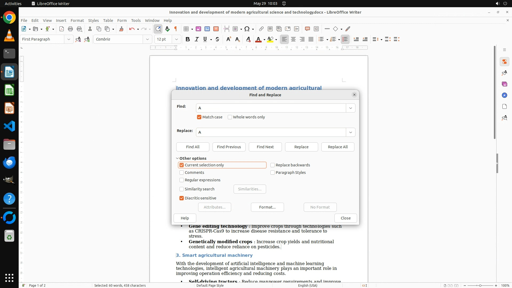The image size is (512, 288).
Task: Open the Cambria font name dropdown
Action: coord(147,39)
